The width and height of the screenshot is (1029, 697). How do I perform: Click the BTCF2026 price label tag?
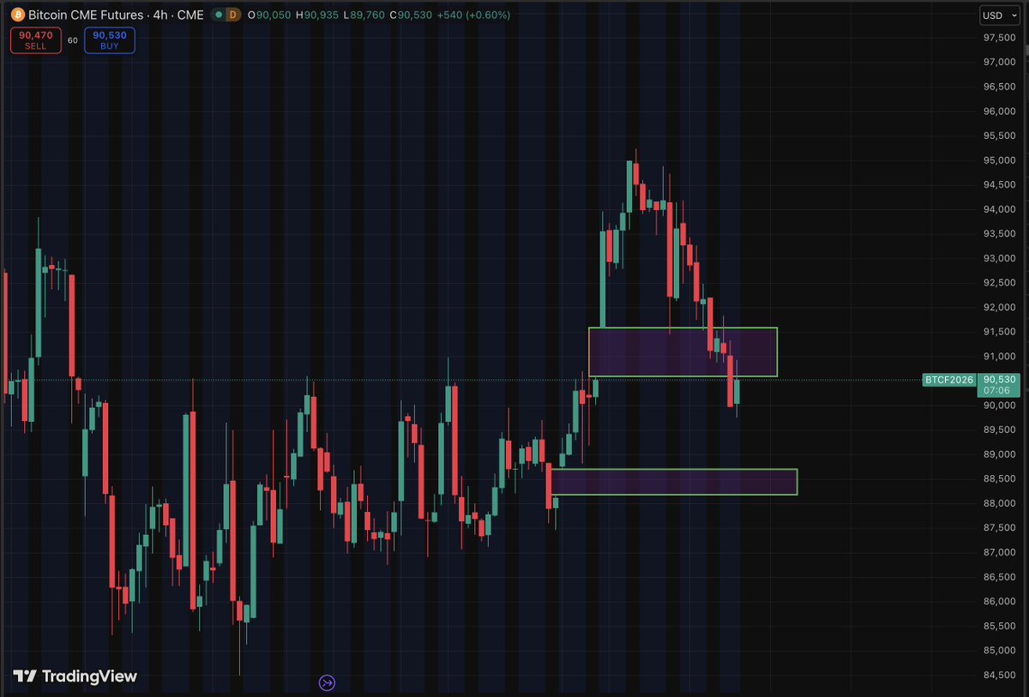949,379
